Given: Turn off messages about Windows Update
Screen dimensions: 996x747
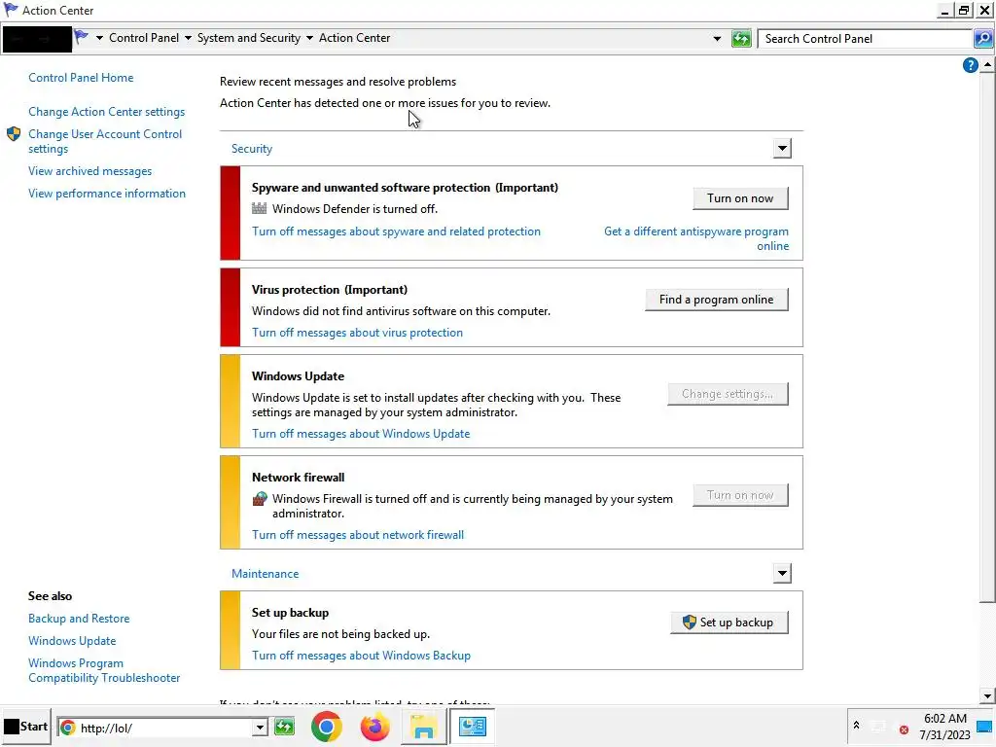Looking at the screenshot, I should (x=361, y=433).
